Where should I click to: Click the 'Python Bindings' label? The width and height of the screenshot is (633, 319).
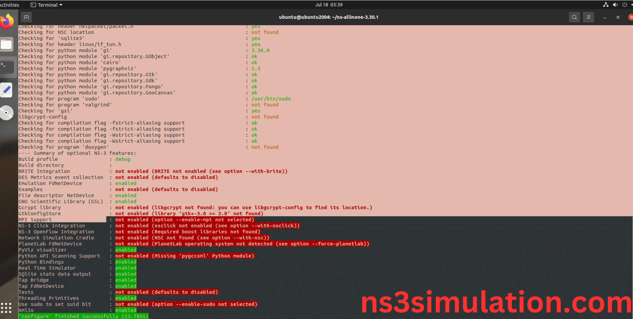tap(41, 262)
